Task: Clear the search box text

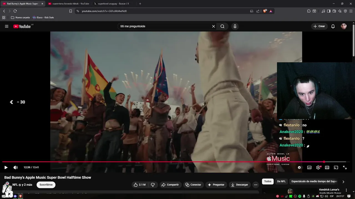Action: coord(214,26)
